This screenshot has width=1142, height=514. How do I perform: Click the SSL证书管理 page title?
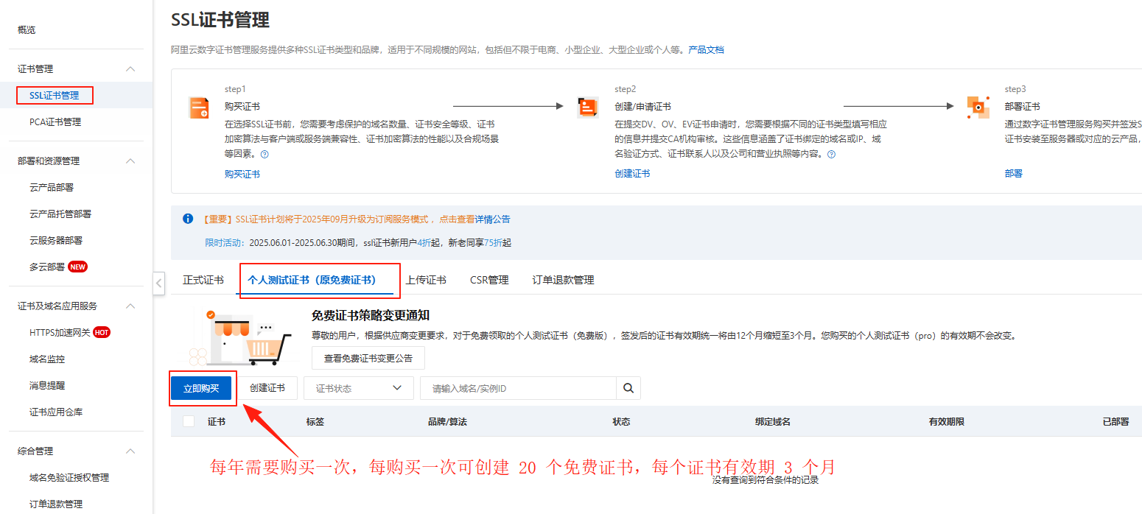(220, 20)
